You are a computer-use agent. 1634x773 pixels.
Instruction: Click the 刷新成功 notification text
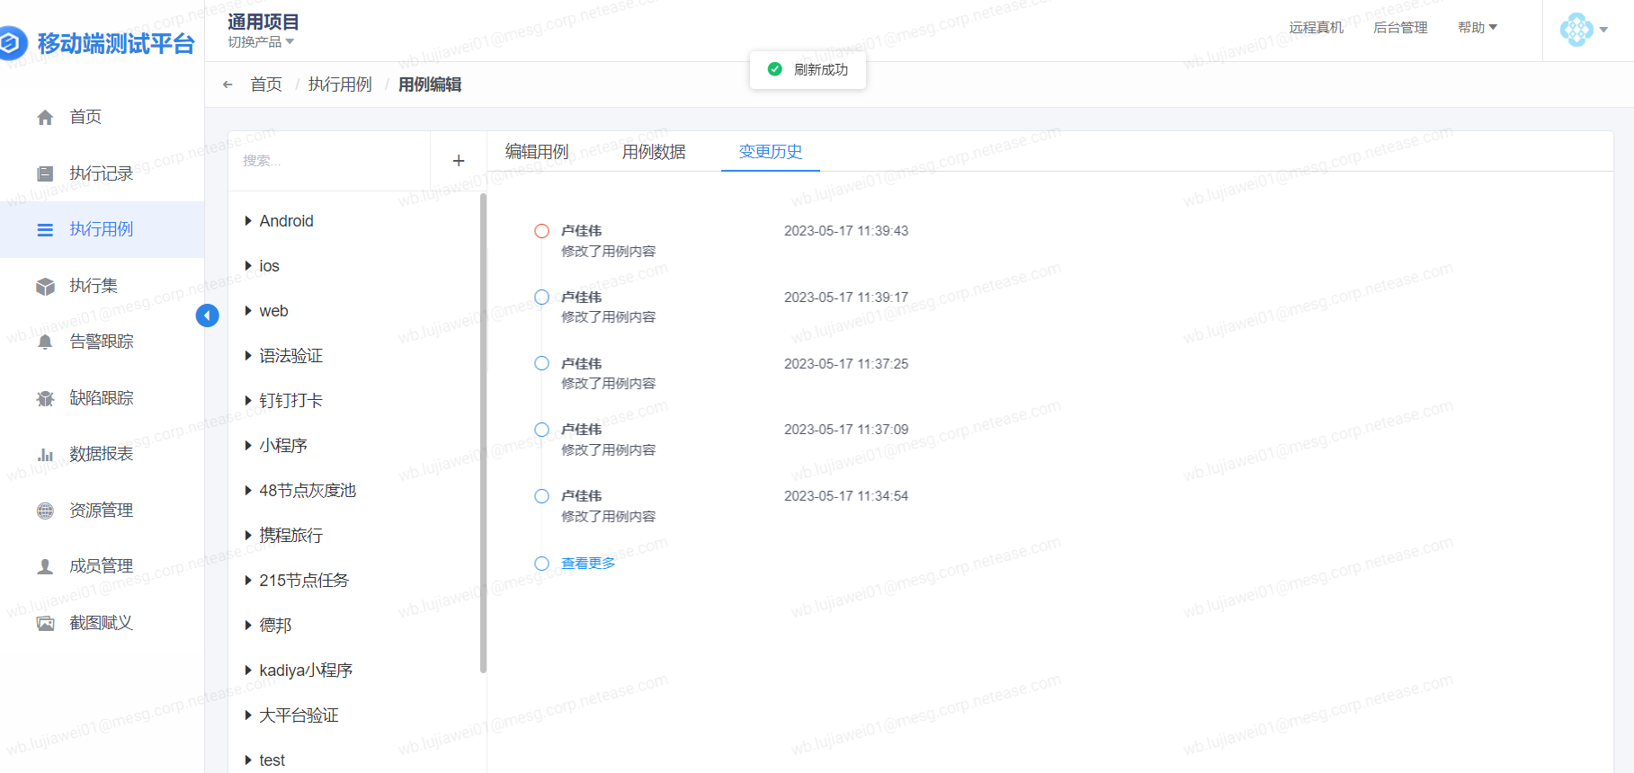821,69
